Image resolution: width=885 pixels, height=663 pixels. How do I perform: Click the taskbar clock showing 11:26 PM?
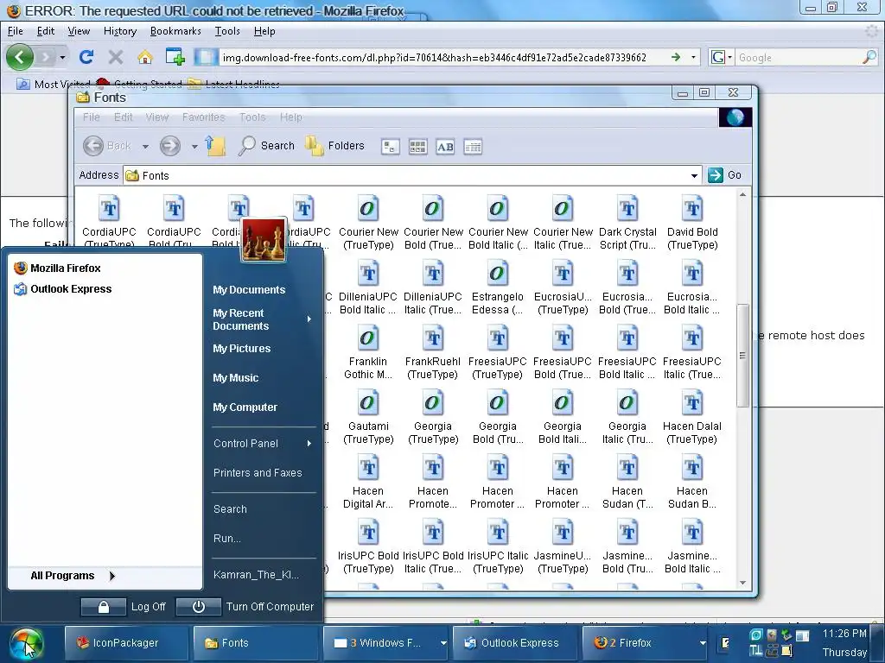coord(844,633)
